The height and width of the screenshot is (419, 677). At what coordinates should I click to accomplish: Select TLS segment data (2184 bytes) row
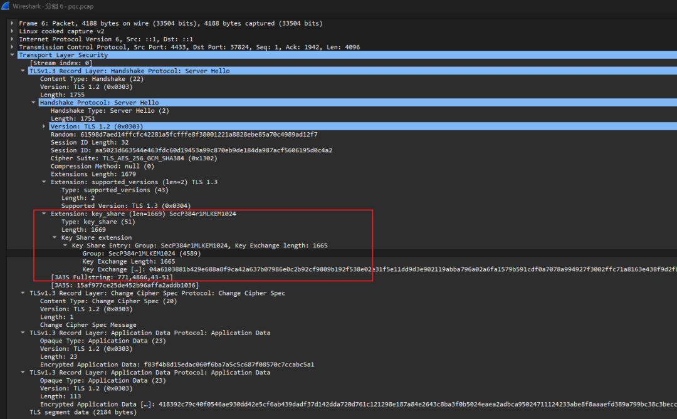pyautogui.click(x=83, y=413)
